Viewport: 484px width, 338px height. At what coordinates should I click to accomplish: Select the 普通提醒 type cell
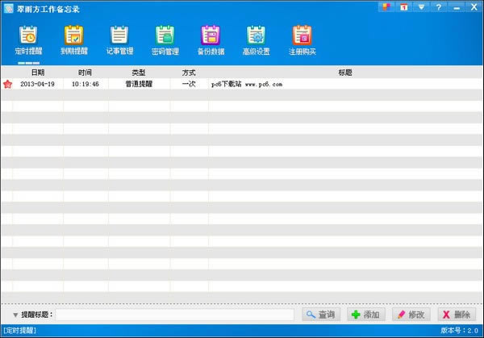139,84
